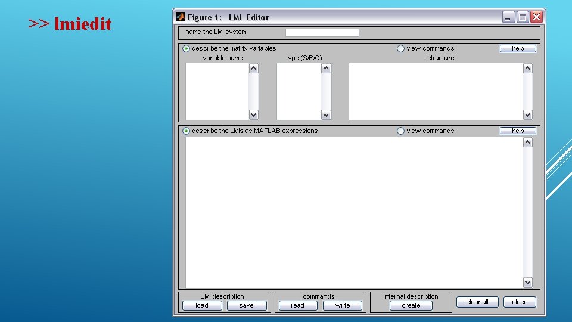This screenshot has width=572, height=322.
Task: Click inside the type (S/R/G) list box
Action: [x=299, y=91]
